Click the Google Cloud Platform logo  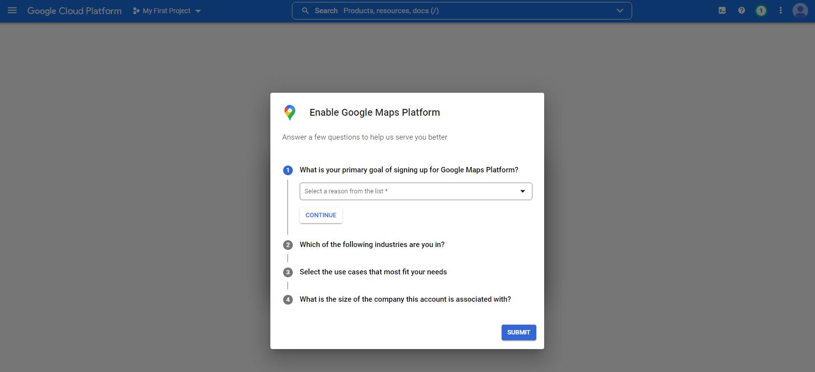74,11
